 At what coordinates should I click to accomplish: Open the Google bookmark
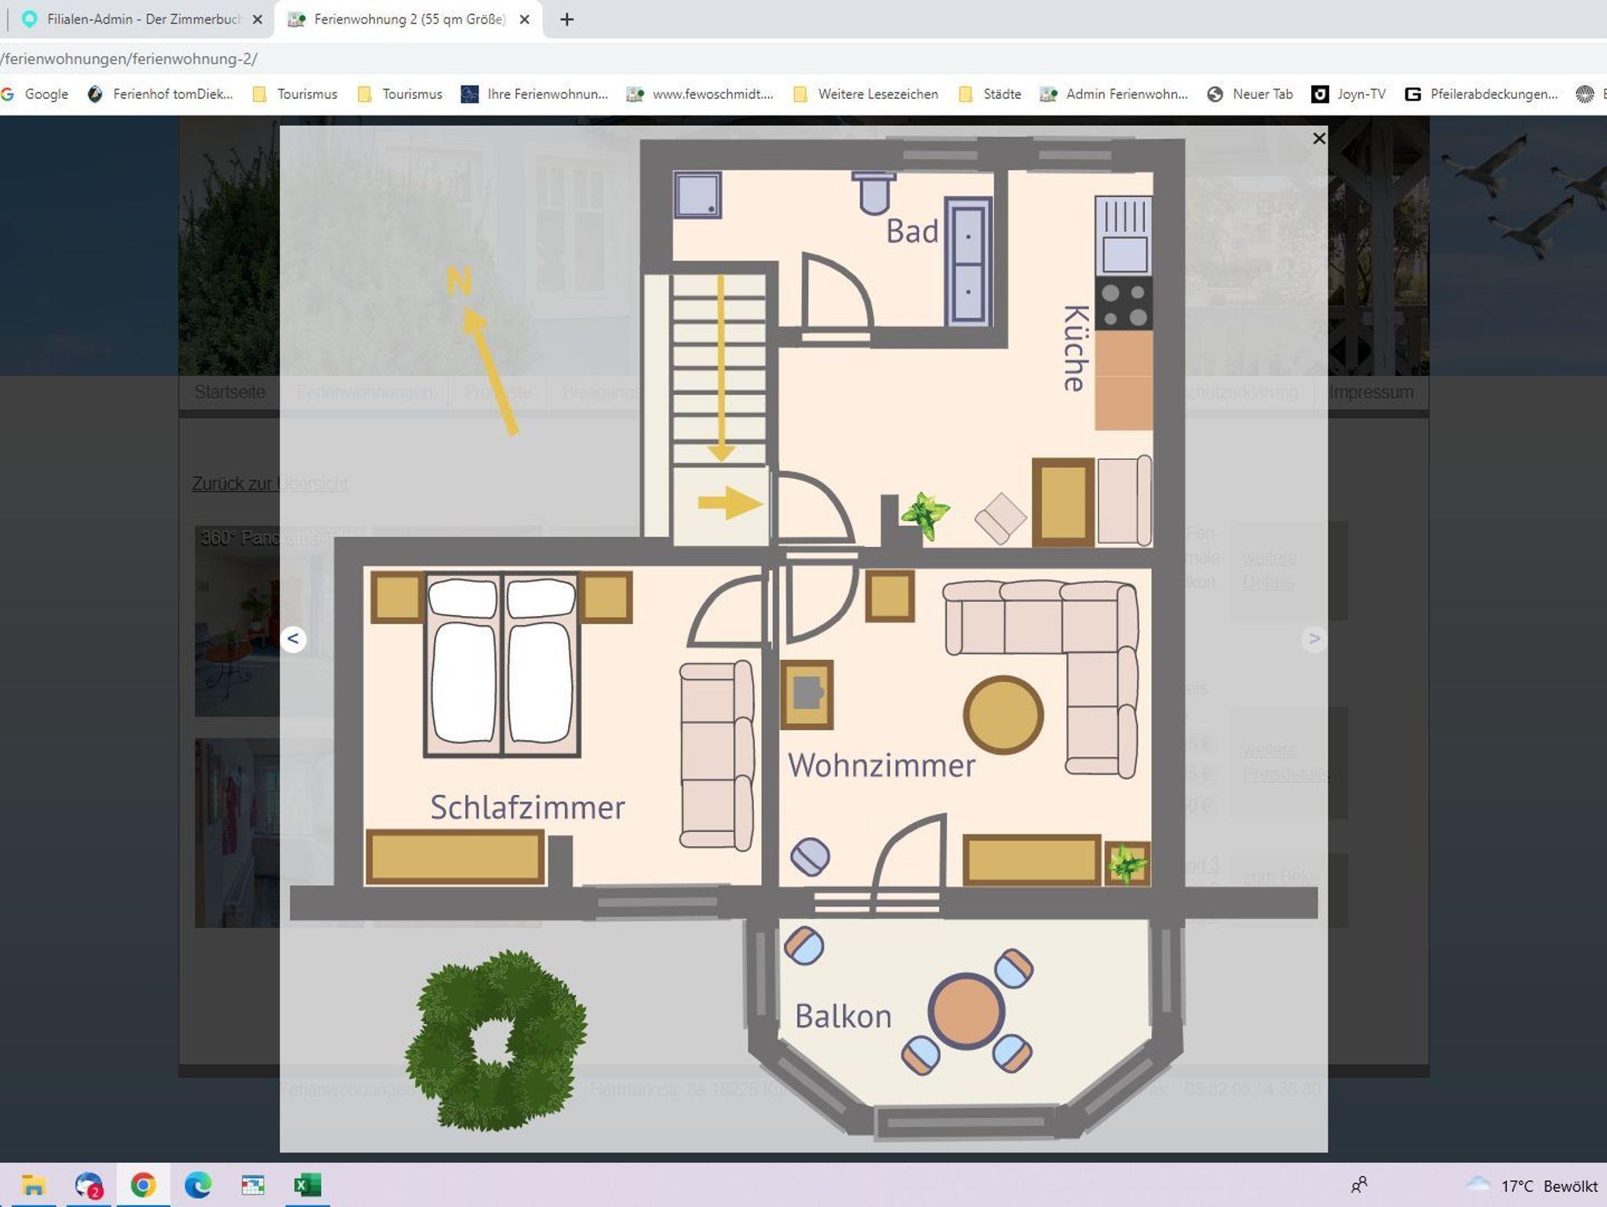click(36, 94)
